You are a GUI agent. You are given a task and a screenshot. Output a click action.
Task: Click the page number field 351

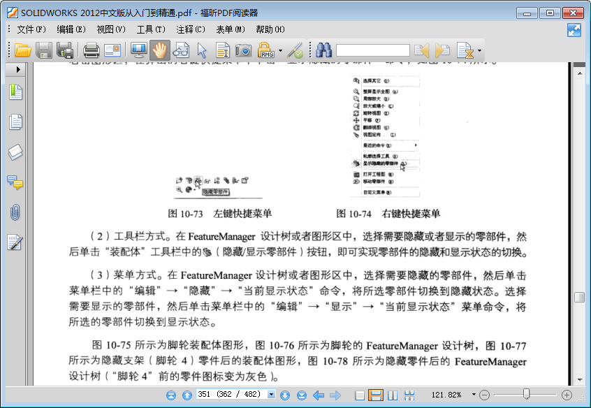coord(231,395)
